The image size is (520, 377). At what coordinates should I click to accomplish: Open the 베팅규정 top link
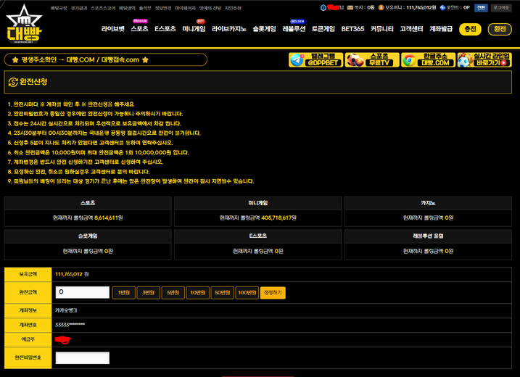point(59,8)
